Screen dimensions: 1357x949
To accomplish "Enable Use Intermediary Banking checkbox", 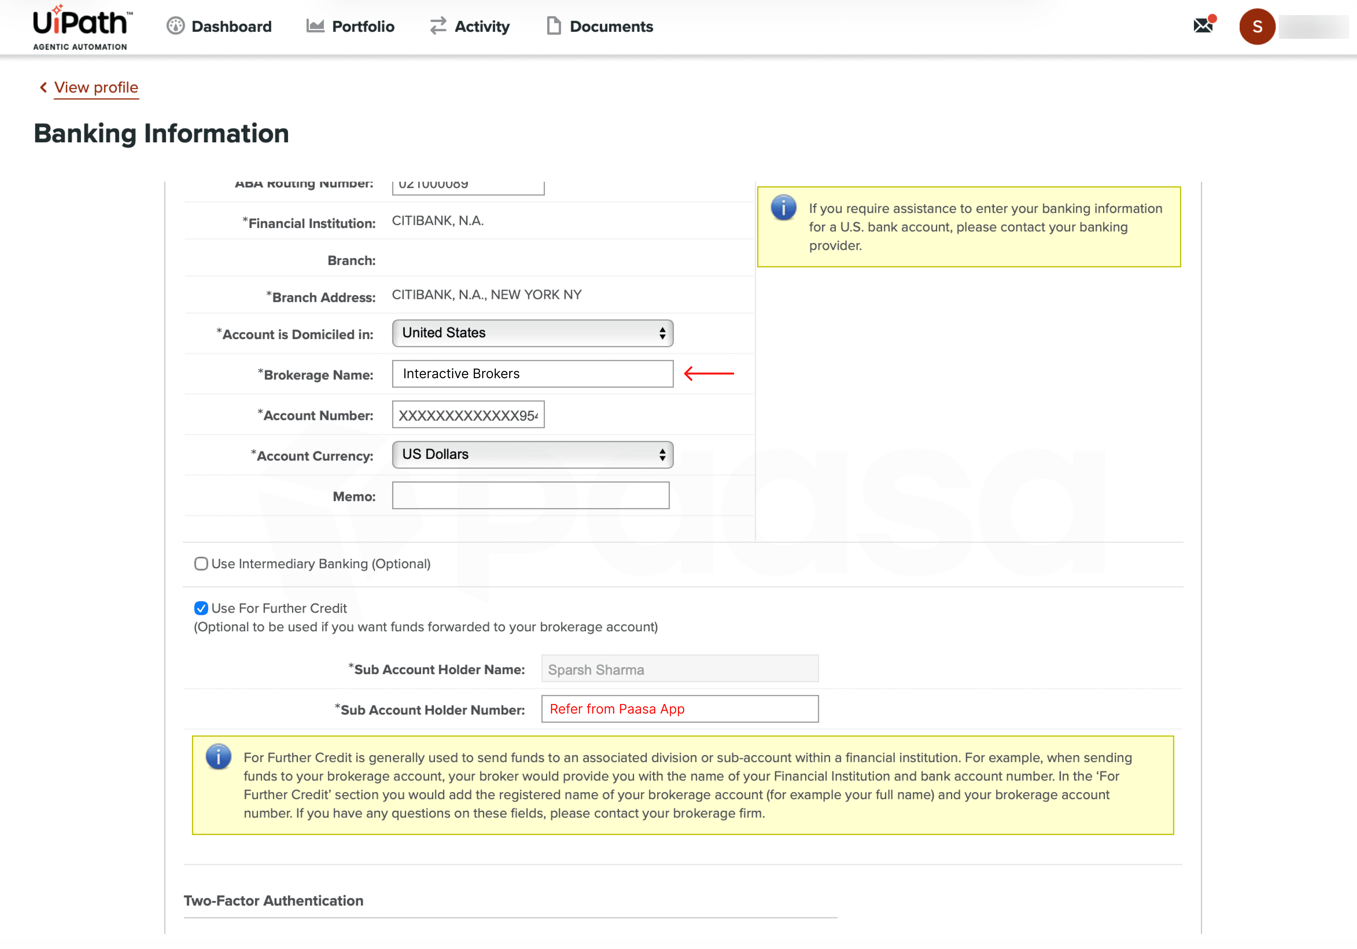I will (x=201, y=564).
